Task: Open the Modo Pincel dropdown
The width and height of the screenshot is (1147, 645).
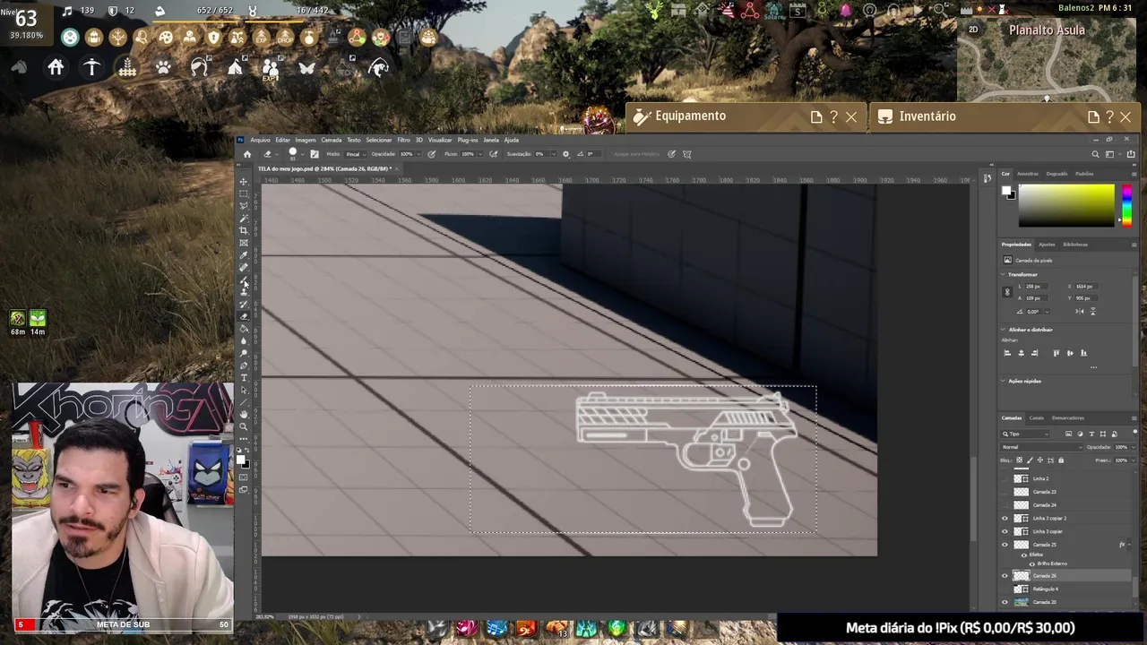Action: click(355, 154)
